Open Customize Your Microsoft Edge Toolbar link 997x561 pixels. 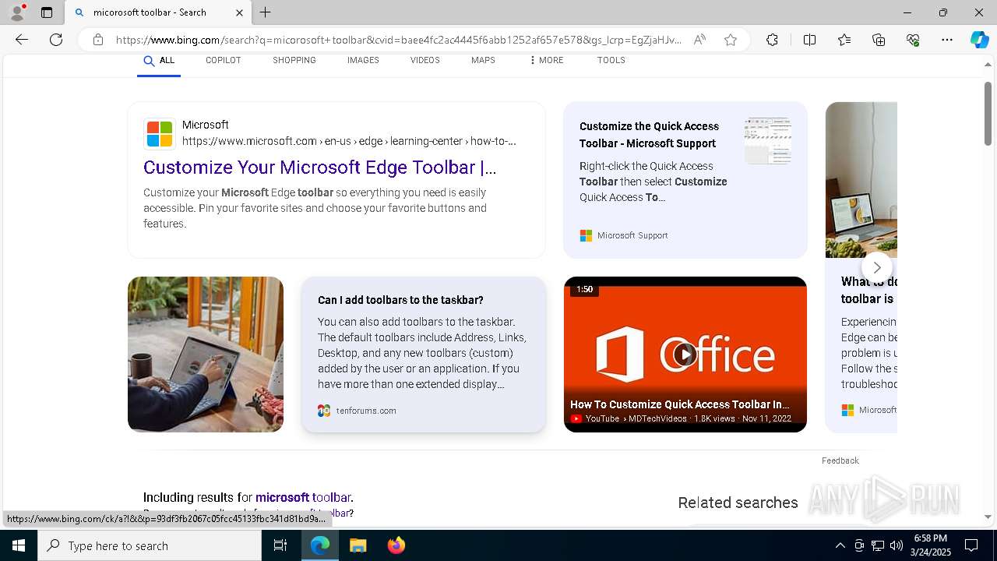point(319,168)
